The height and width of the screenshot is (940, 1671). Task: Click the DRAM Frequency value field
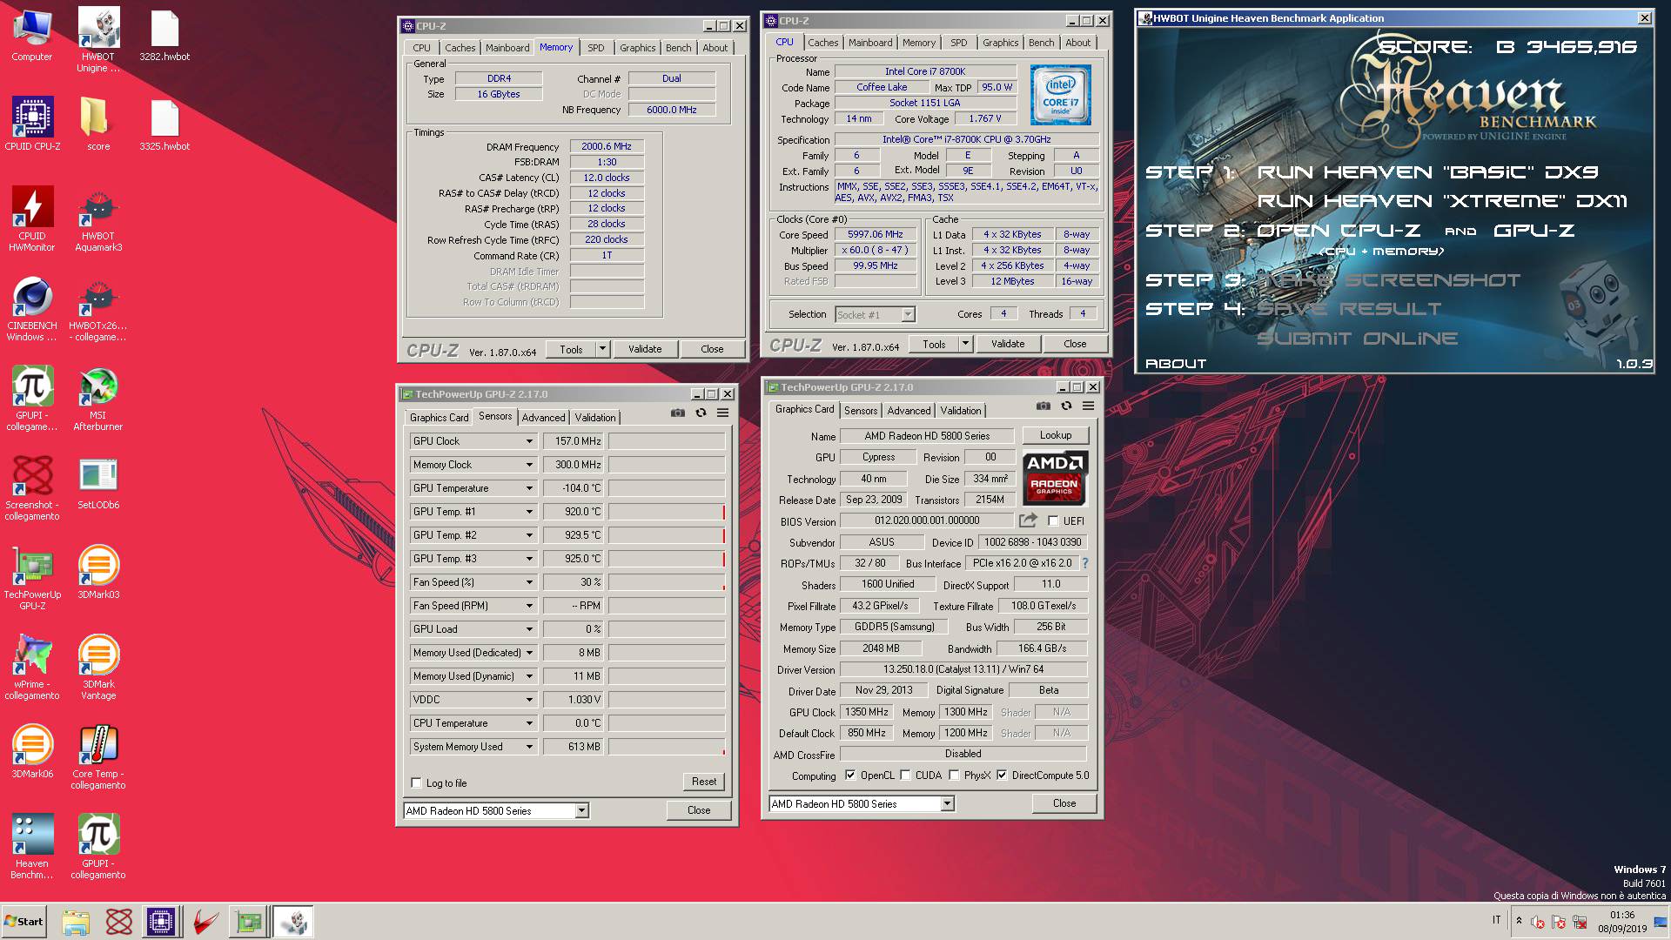point(607,146)
